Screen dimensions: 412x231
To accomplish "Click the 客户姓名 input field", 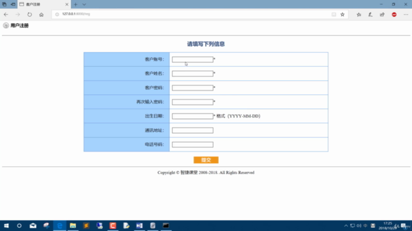I will 192,74.
